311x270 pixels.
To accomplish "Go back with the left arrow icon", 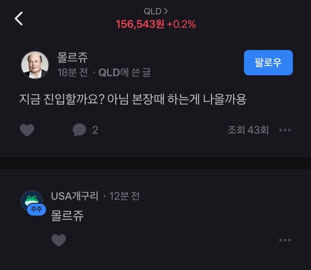I will tap(18, 18).
